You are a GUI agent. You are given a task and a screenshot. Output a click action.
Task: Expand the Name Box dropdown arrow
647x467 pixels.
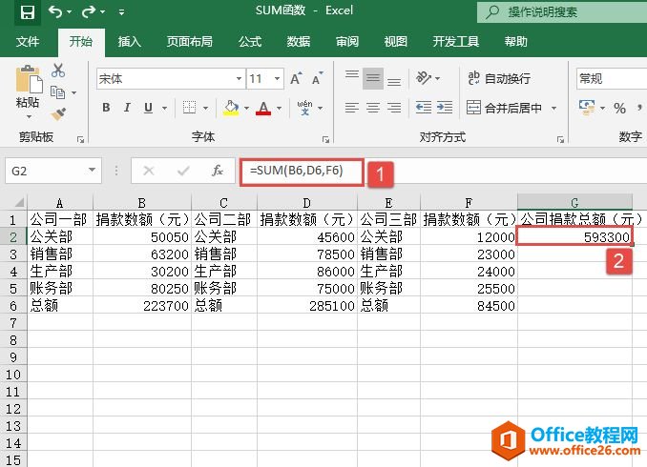click(92, 171)
